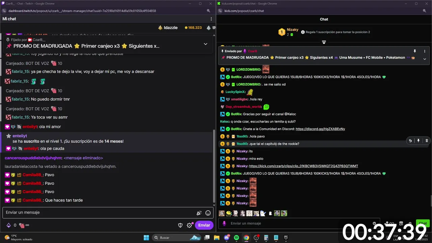The height and width of the screenshot is (243, 432).
Task: Open the Calculator from the taskbar
Action: coord(266,238)
